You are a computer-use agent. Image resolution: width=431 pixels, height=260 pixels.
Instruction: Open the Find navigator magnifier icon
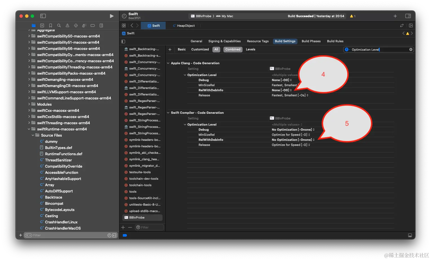click(x=59, y=26)
